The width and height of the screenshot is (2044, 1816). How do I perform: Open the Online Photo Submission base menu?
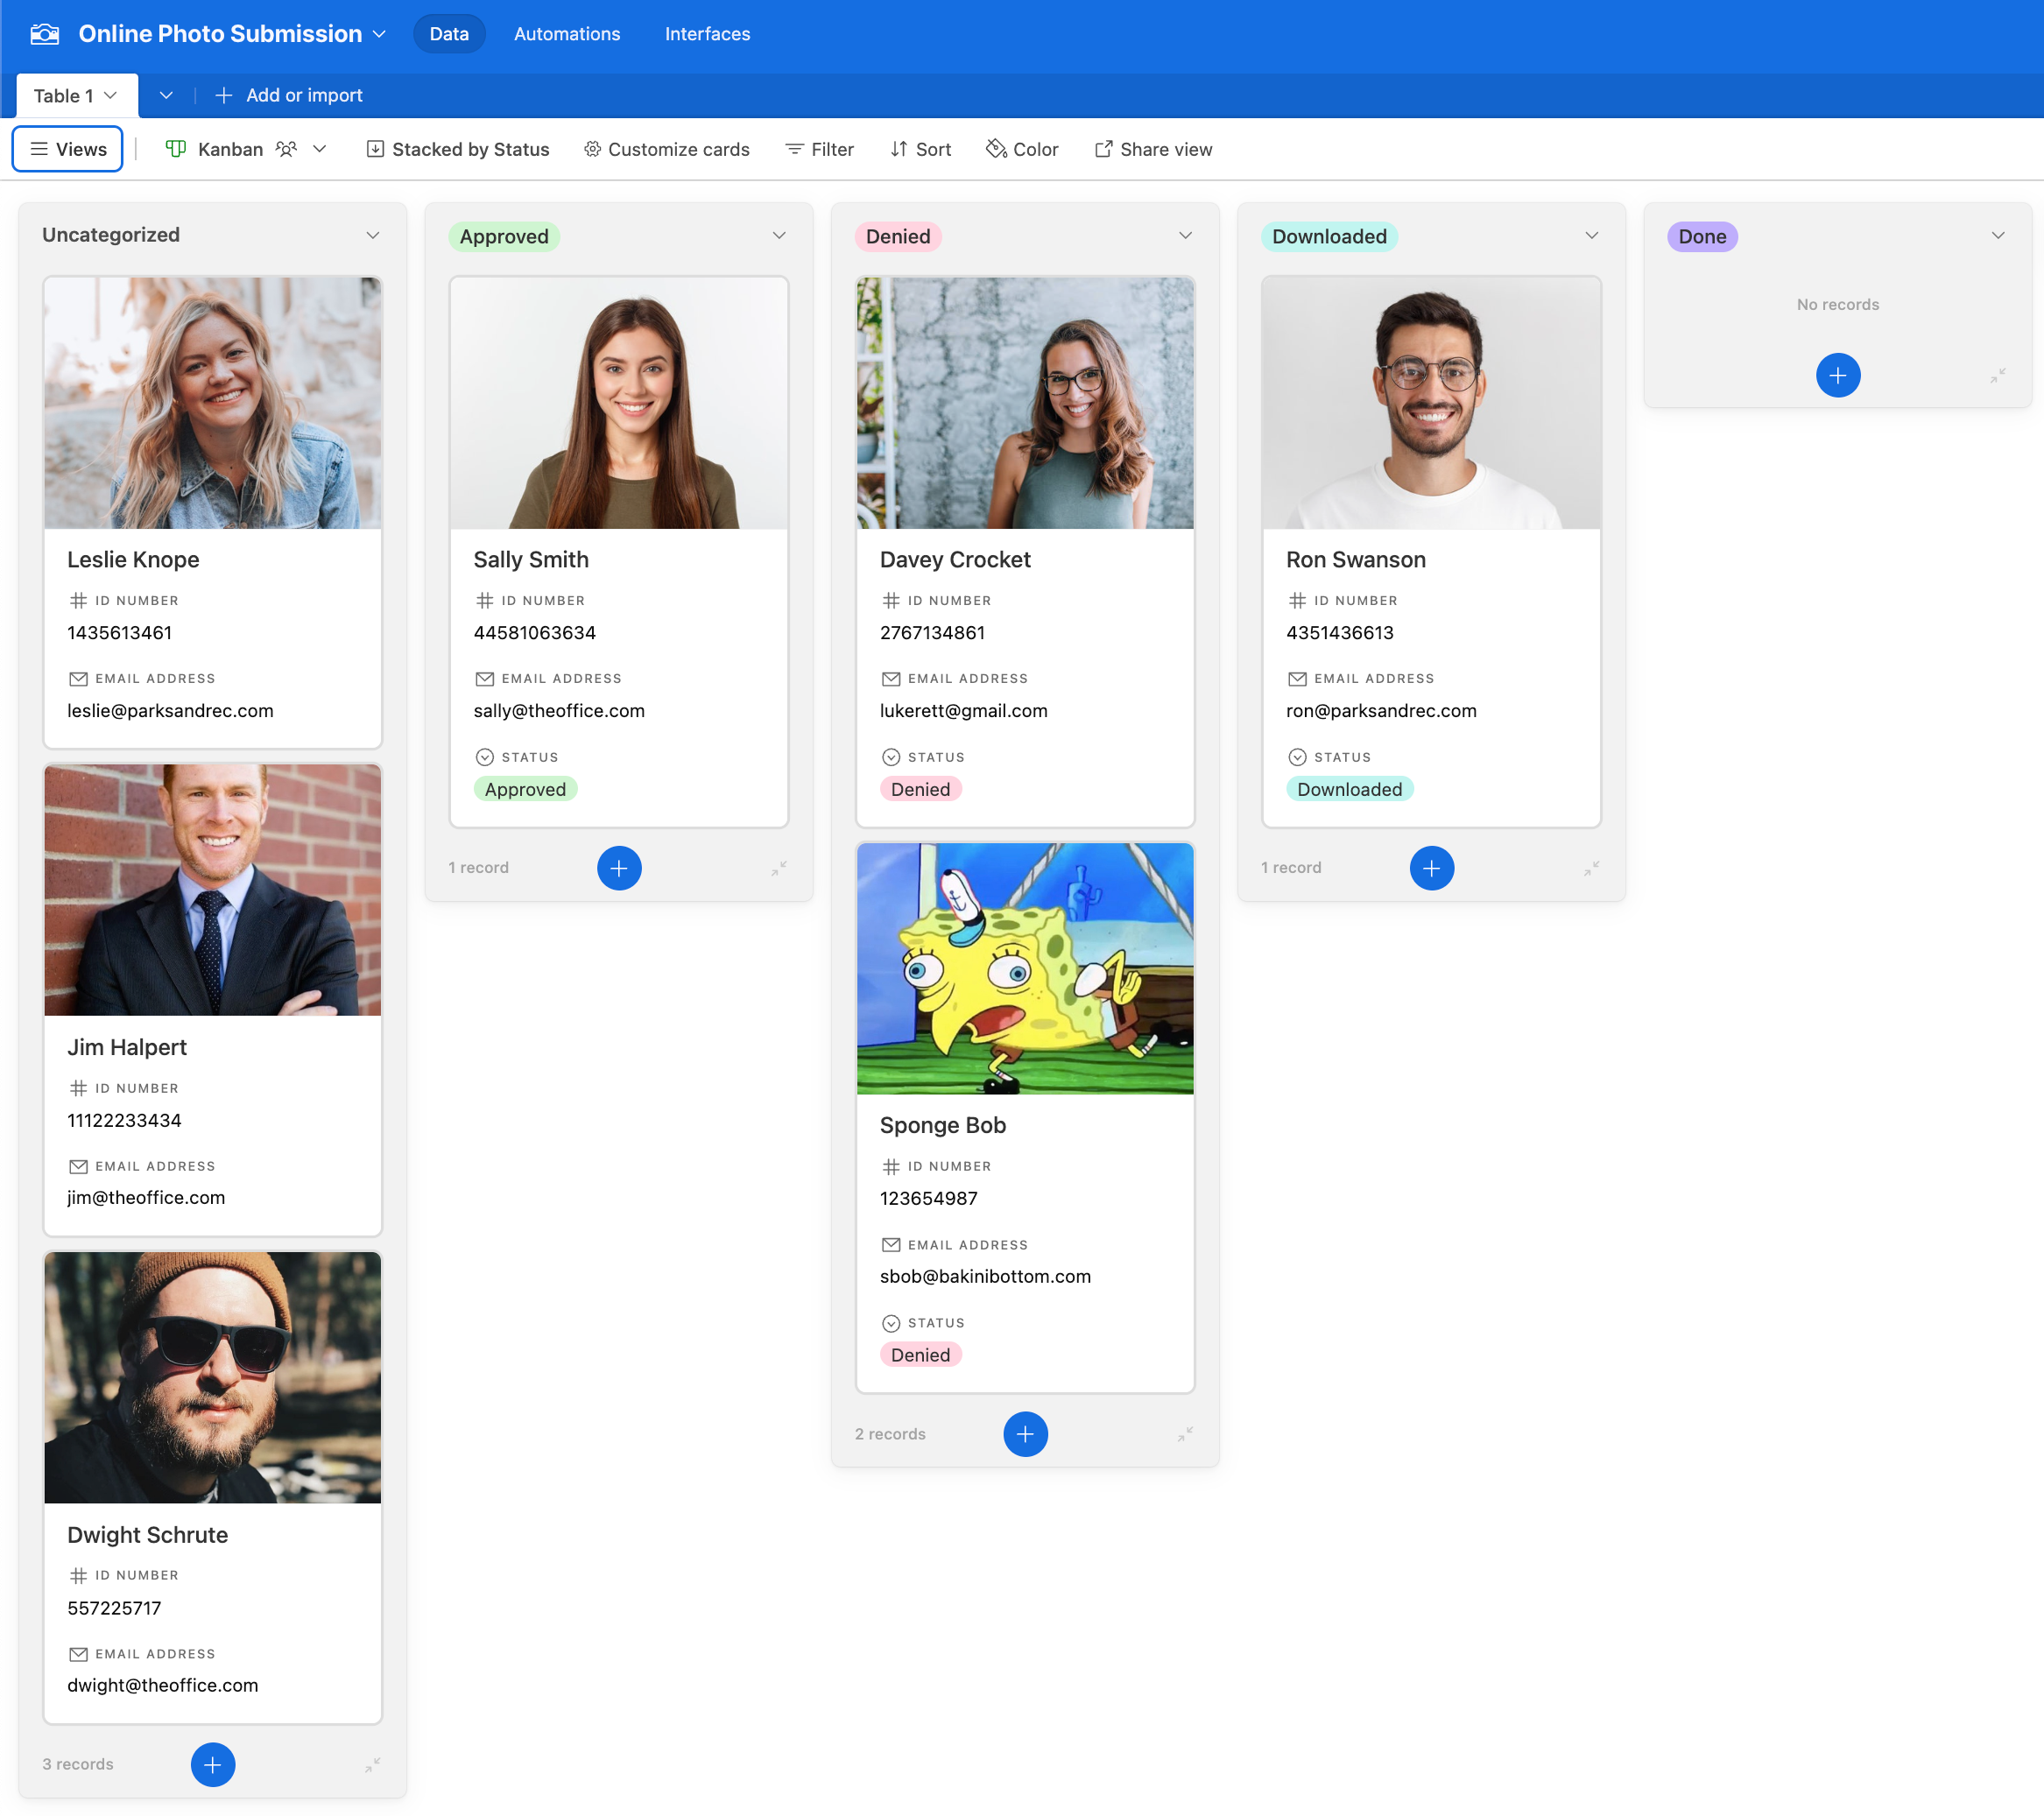[232, 34]
